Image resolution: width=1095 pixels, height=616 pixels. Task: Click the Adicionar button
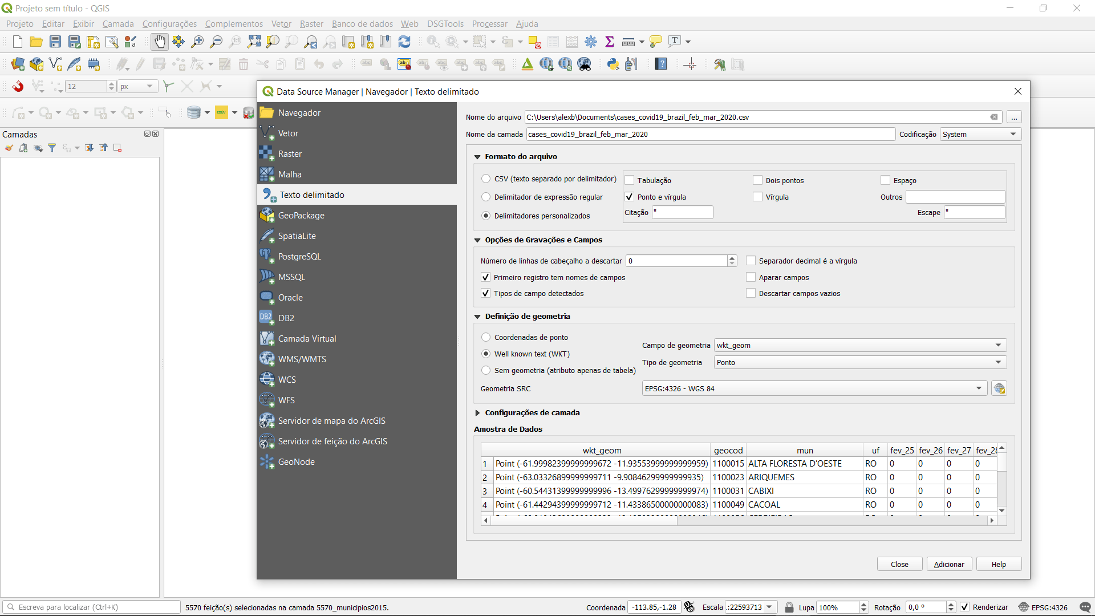click(x=949, y=564)
